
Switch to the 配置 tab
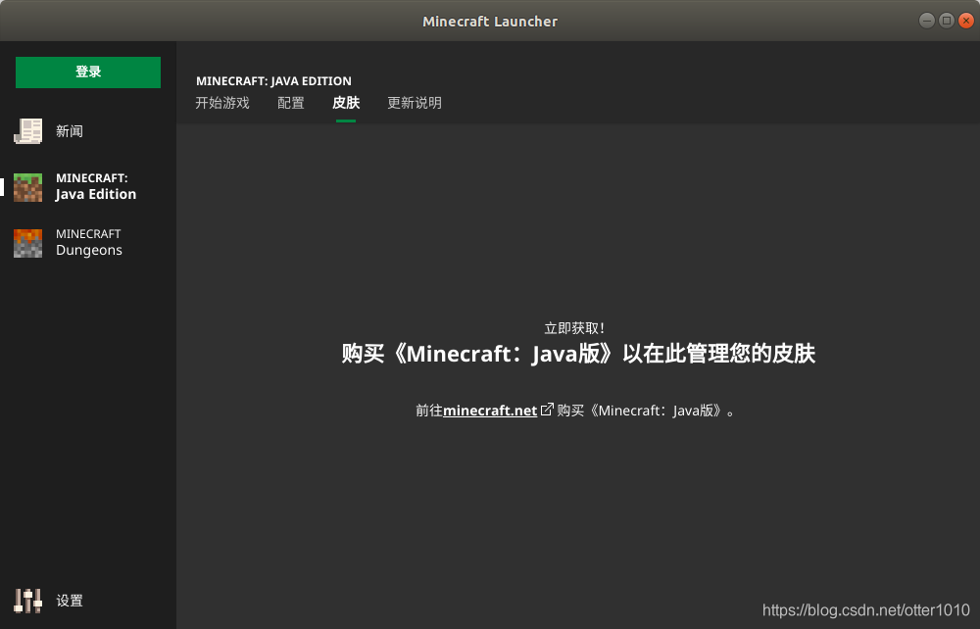291,103
